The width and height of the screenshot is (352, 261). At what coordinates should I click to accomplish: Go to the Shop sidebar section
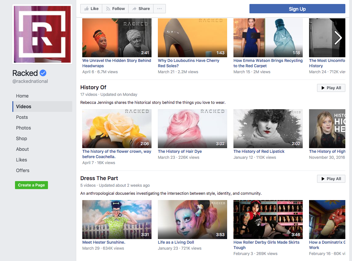point(22,138)
